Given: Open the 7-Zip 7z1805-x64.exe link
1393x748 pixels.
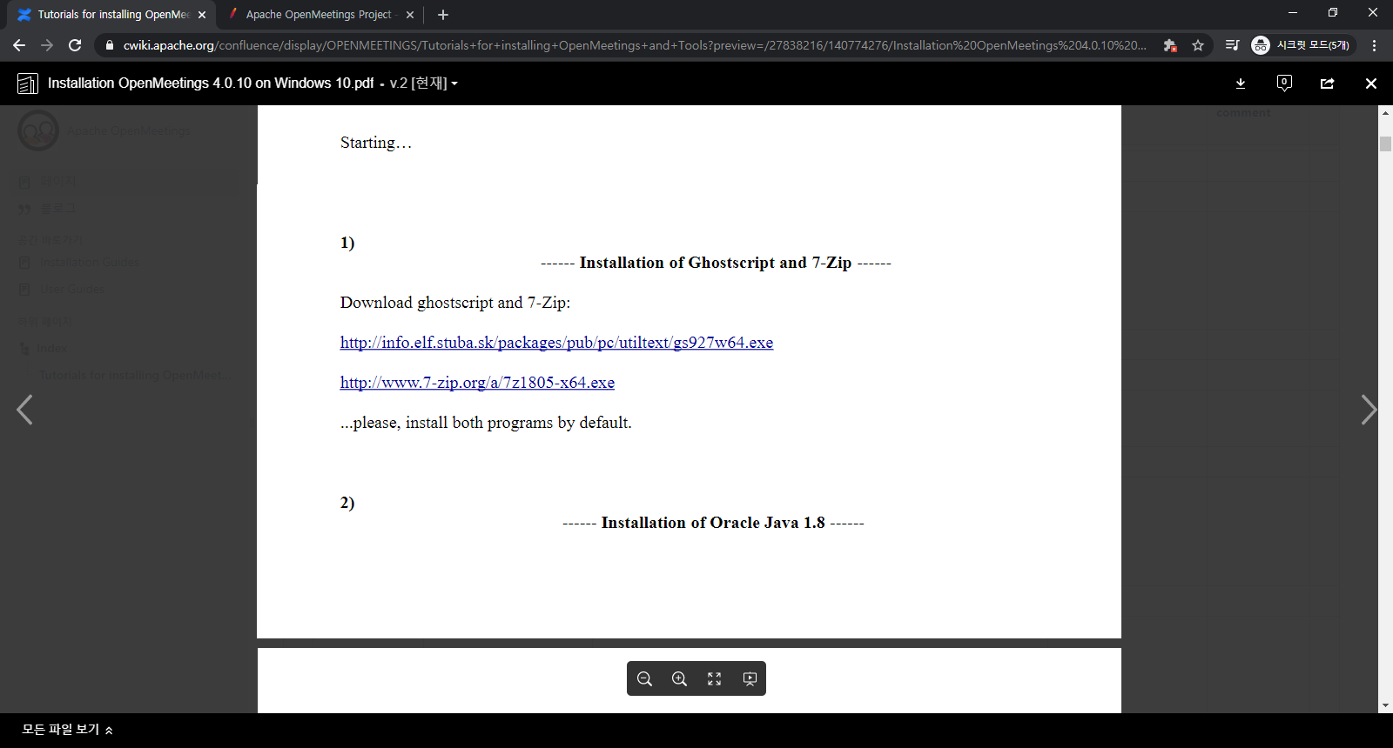Looking at the screenshot, I should point(477,383).
